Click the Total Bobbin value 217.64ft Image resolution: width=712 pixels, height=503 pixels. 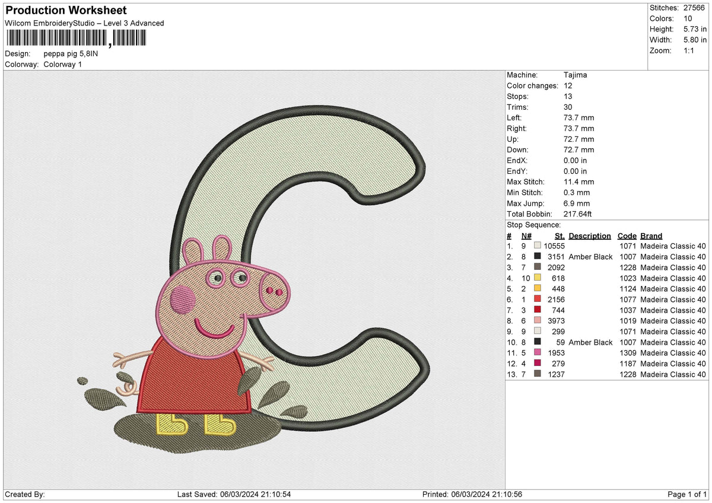578,214
